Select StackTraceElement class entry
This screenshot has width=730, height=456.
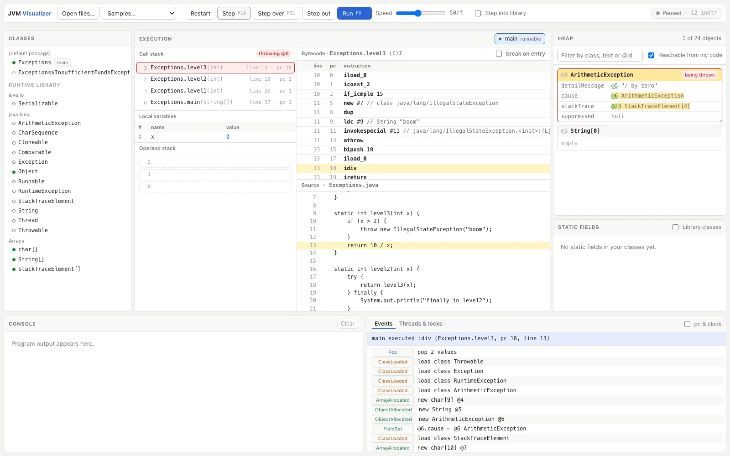pos(46,201)
